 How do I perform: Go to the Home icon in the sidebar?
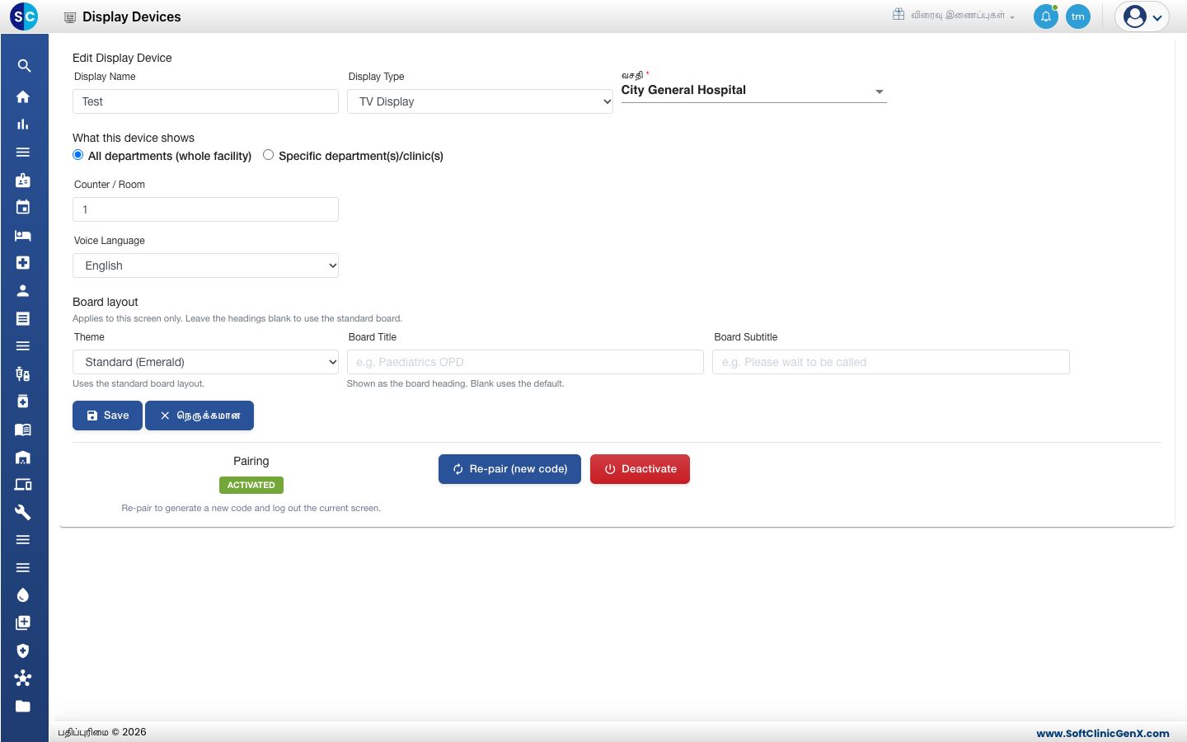pos(23,96)
